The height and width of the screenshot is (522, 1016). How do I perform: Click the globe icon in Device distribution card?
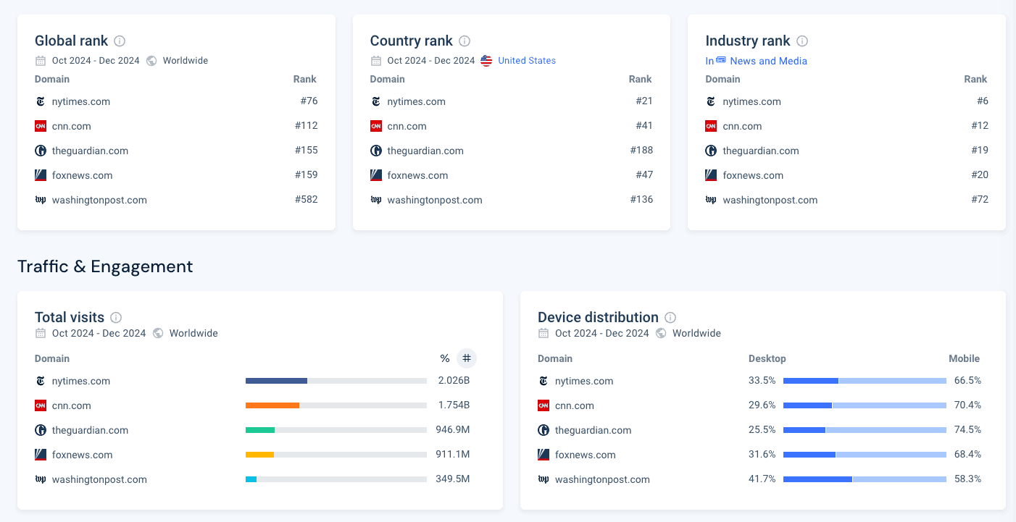(x=661, y=334)
